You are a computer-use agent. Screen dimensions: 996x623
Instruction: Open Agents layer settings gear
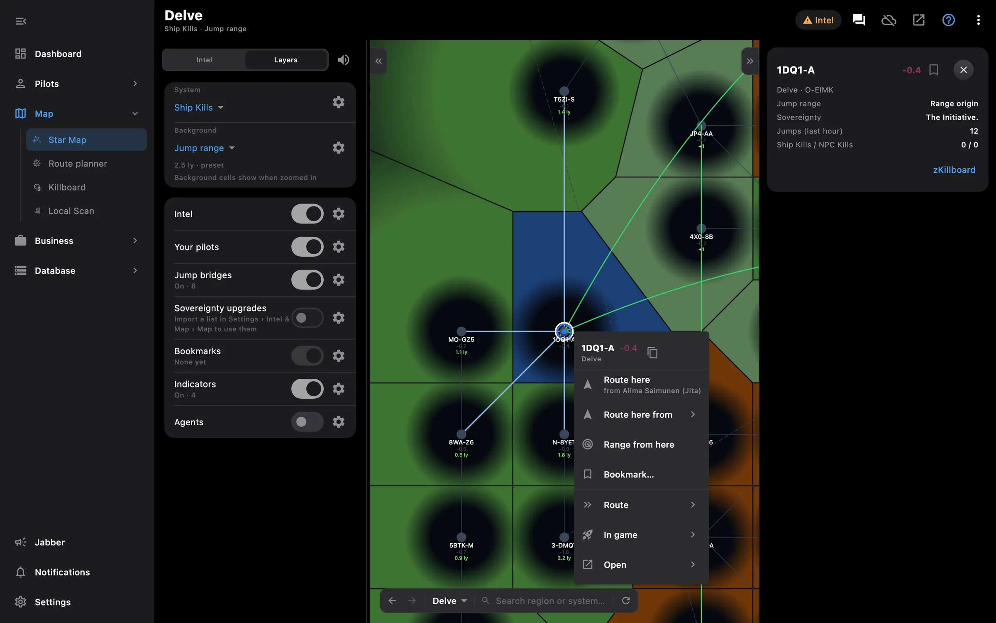pyautogui.click(x=339, y=422)
